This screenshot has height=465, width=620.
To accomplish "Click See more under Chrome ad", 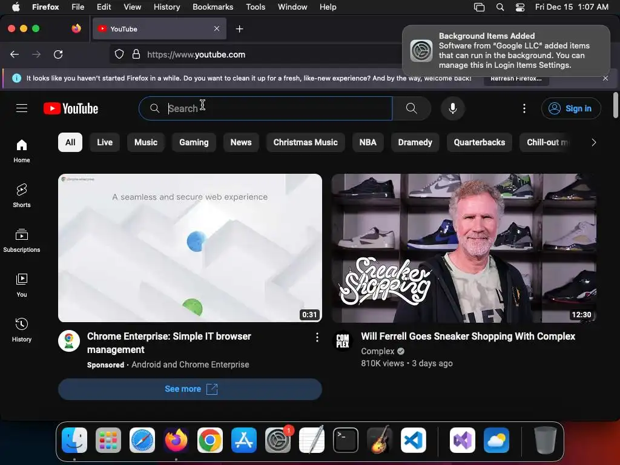I will click(190, 389).
